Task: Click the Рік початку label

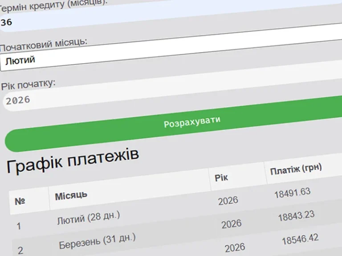Action: point(28,84)
